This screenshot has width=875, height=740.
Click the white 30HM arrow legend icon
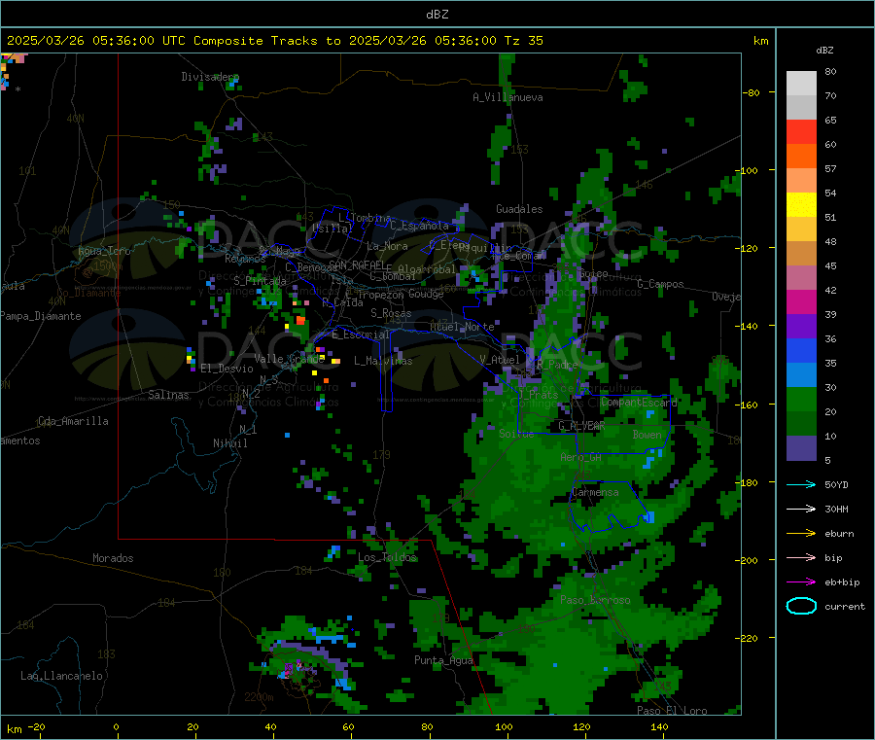pos(801,509)
